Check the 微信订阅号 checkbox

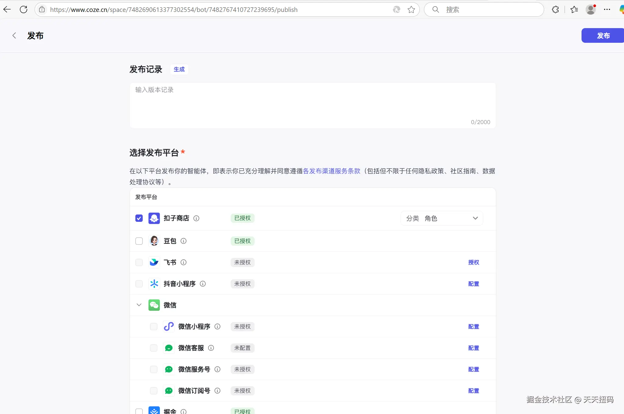click(x=154, y=391)
